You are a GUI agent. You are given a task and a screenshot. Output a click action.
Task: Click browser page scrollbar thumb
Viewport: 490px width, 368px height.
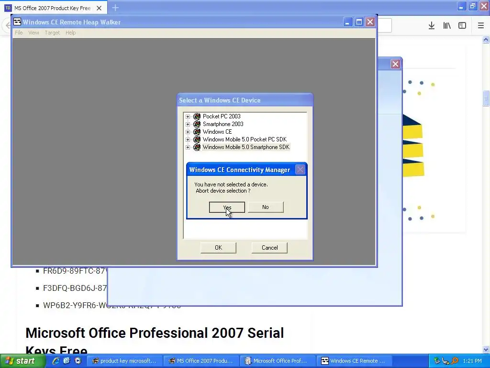(x=486, y=99)
